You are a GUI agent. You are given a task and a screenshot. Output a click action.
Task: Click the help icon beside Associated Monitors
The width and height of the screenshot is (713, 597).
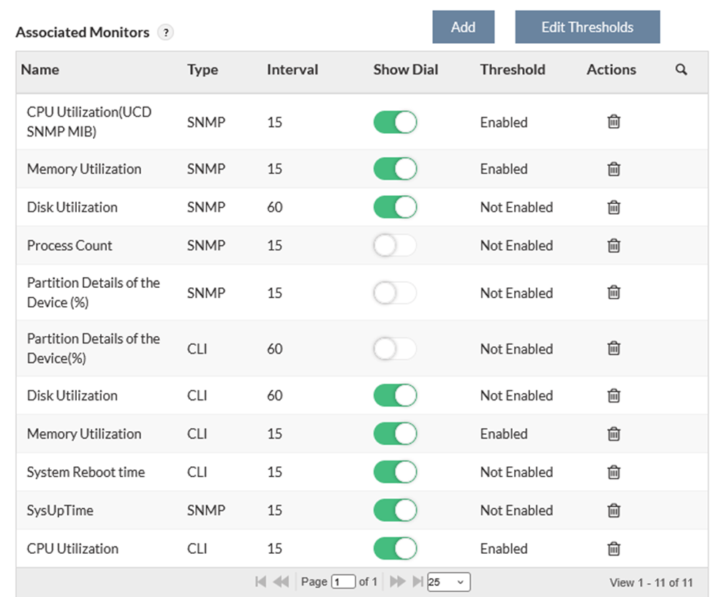pos(166,32)
